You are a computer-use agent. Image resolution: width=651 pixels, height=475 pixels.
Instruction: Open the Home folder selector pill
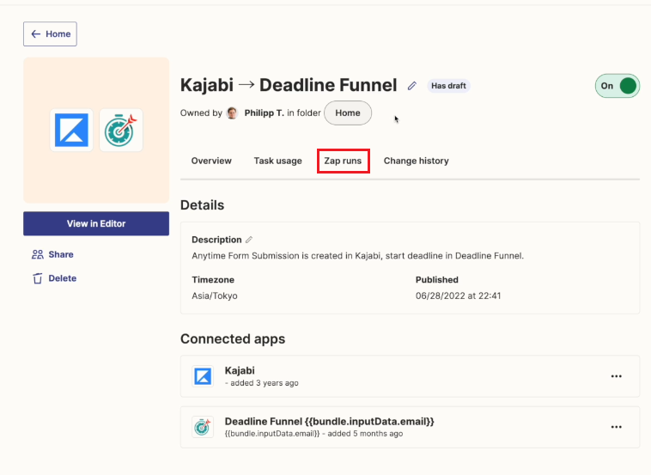(348, 113)
